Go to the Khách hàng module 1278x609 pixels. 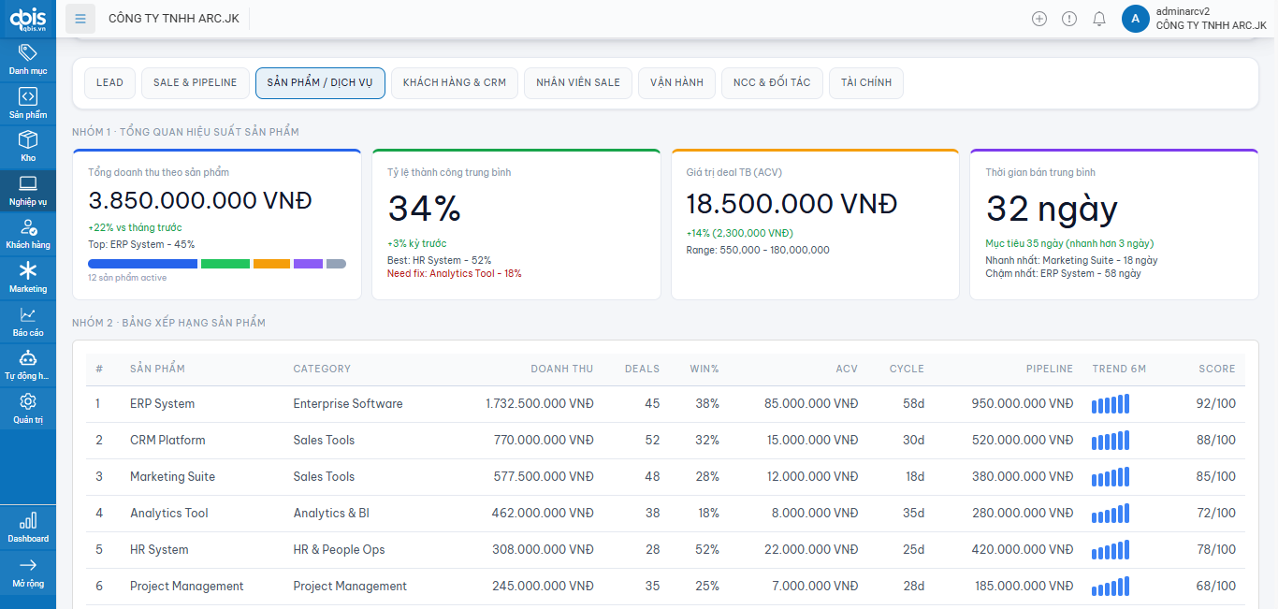(x=28, y=232)
